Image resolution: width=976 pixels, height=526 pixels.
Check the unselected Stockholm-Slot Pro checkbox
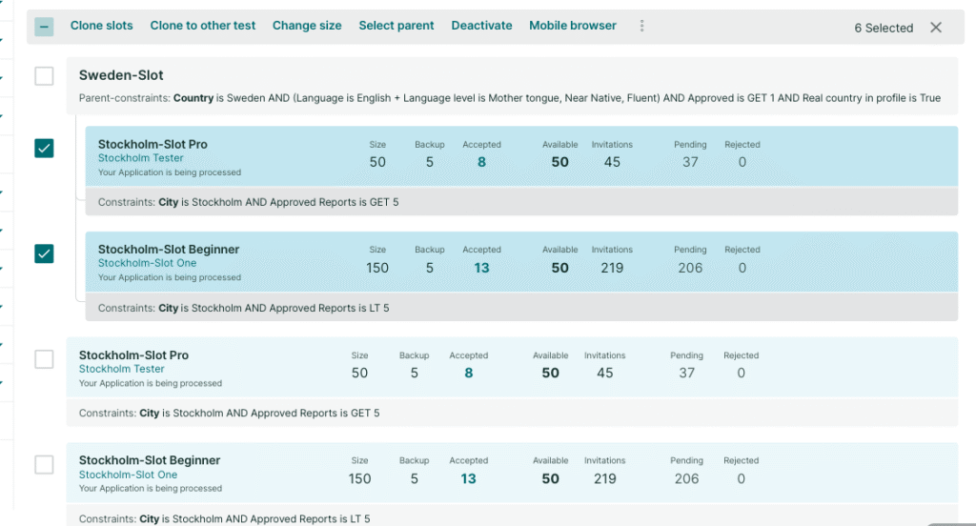tap(44, 359)
